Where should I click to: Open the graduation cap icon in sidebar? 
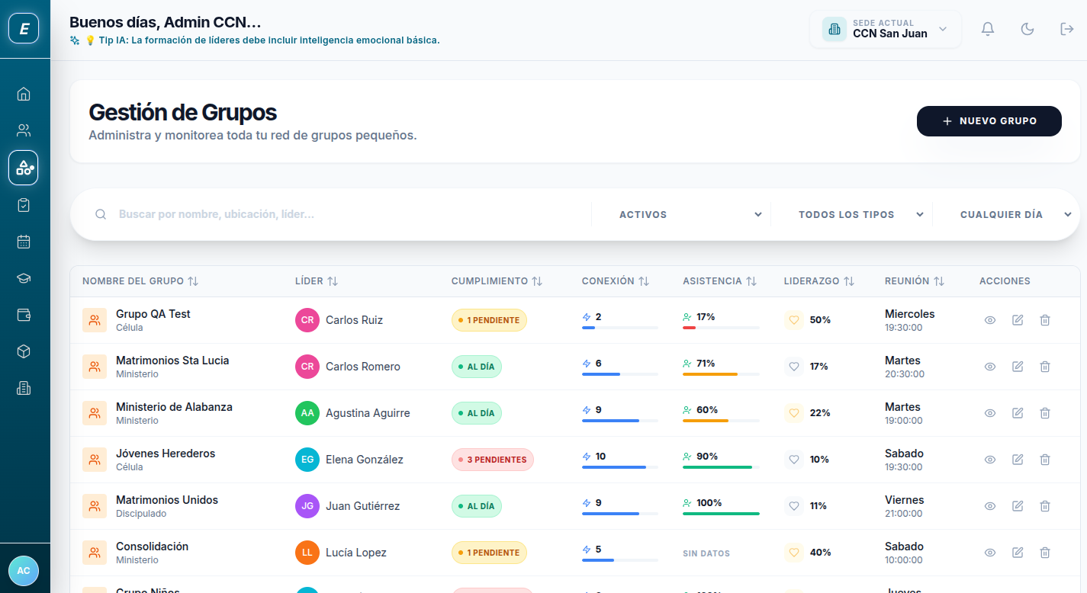click(24, 278)
